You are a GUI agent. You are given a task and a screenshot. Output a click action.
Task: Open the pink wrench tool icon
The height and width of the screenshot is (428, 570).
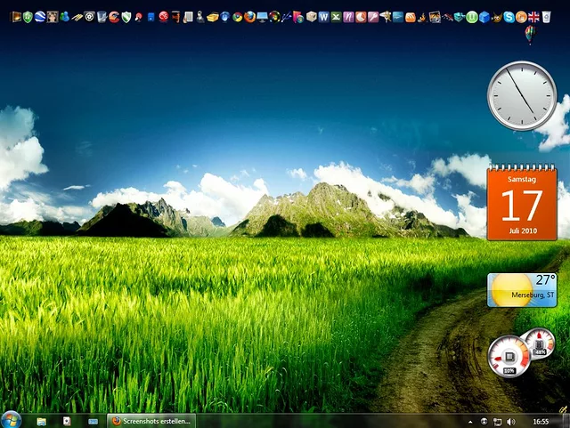(373, 17)
